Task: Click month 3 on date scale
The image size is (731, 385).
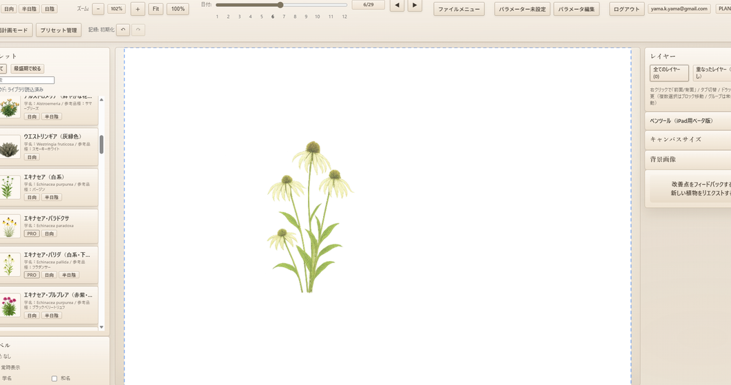Action: [239, 17]
